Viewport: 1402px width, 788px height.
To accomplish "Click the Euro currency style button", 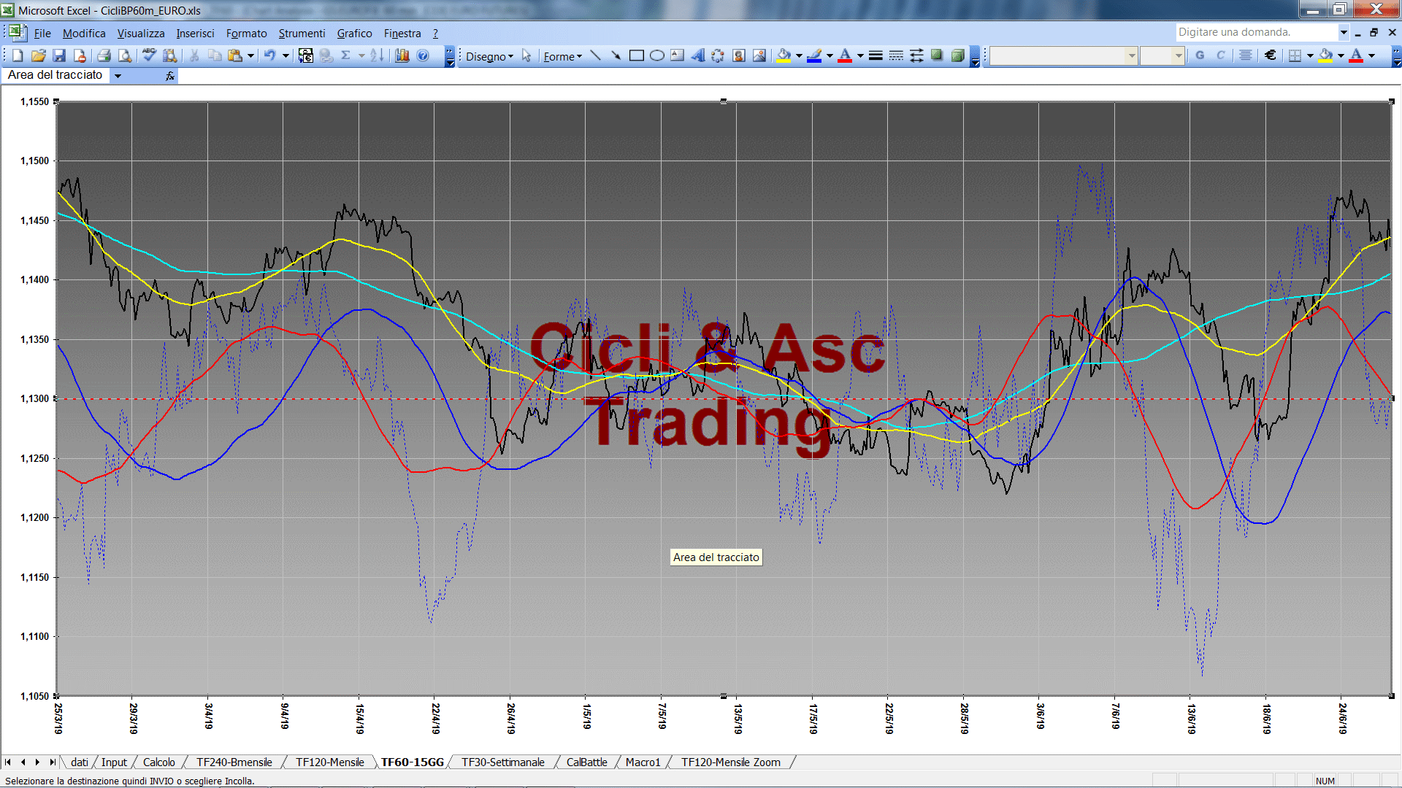I will pos(1271,55).
